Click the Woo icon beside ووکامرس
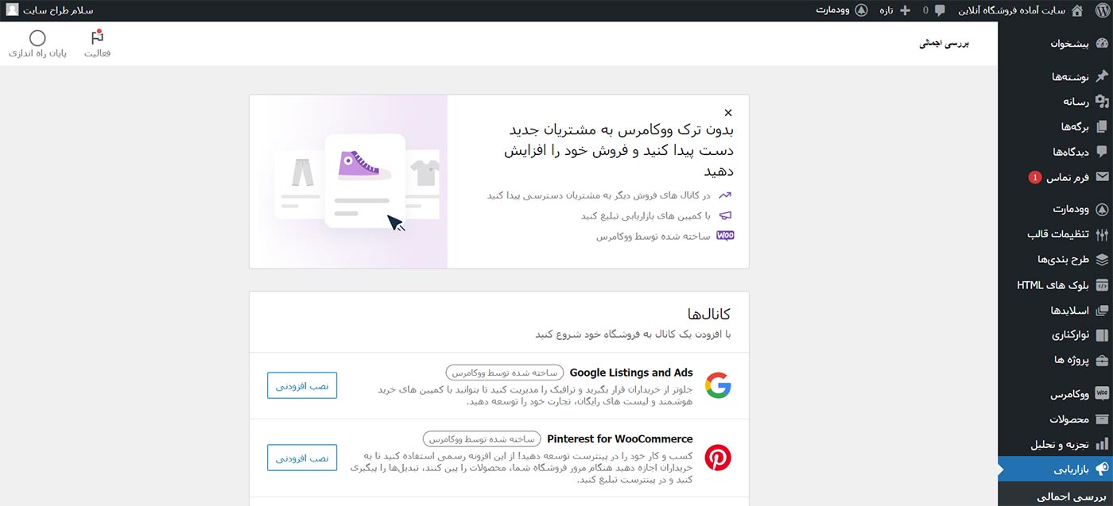The image size is (1113, 506). click(x=1102, y=393)
